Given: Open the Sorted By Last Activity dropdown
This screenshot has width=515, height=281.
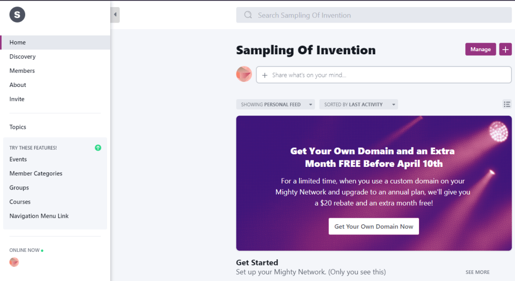Looking at the screenshot, I should click(358, 105).
